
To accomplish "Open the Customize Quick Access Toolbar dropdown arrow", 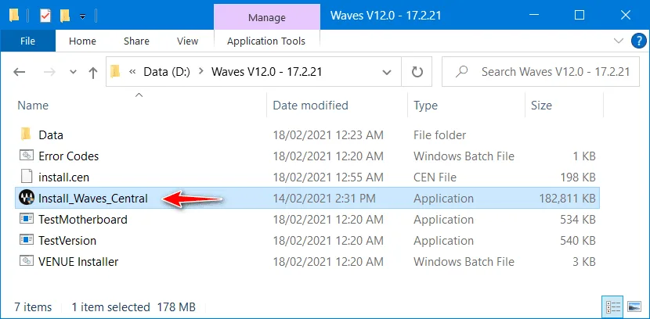I will pyautogui.click(x=82, y=16).
